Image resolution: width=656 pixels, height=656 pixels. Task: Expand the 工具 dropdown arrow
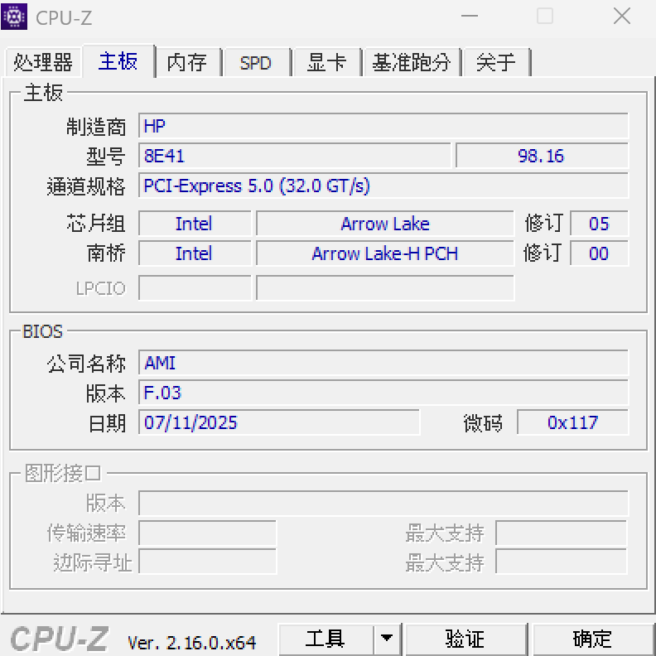(x=387, y=639)
